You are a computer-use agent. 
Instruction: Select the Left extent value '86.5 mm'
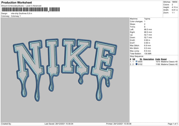pos(148,29)
